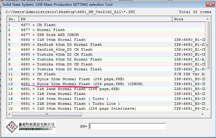Click the 'F/W ISP Ver' note cell
The image size is (216, 138).
tap(189, 74)
